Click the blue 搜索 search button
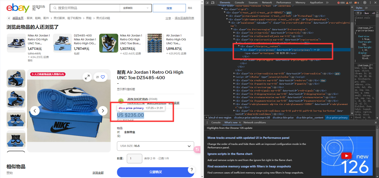379x178 pixels. (x=169, y=8)
